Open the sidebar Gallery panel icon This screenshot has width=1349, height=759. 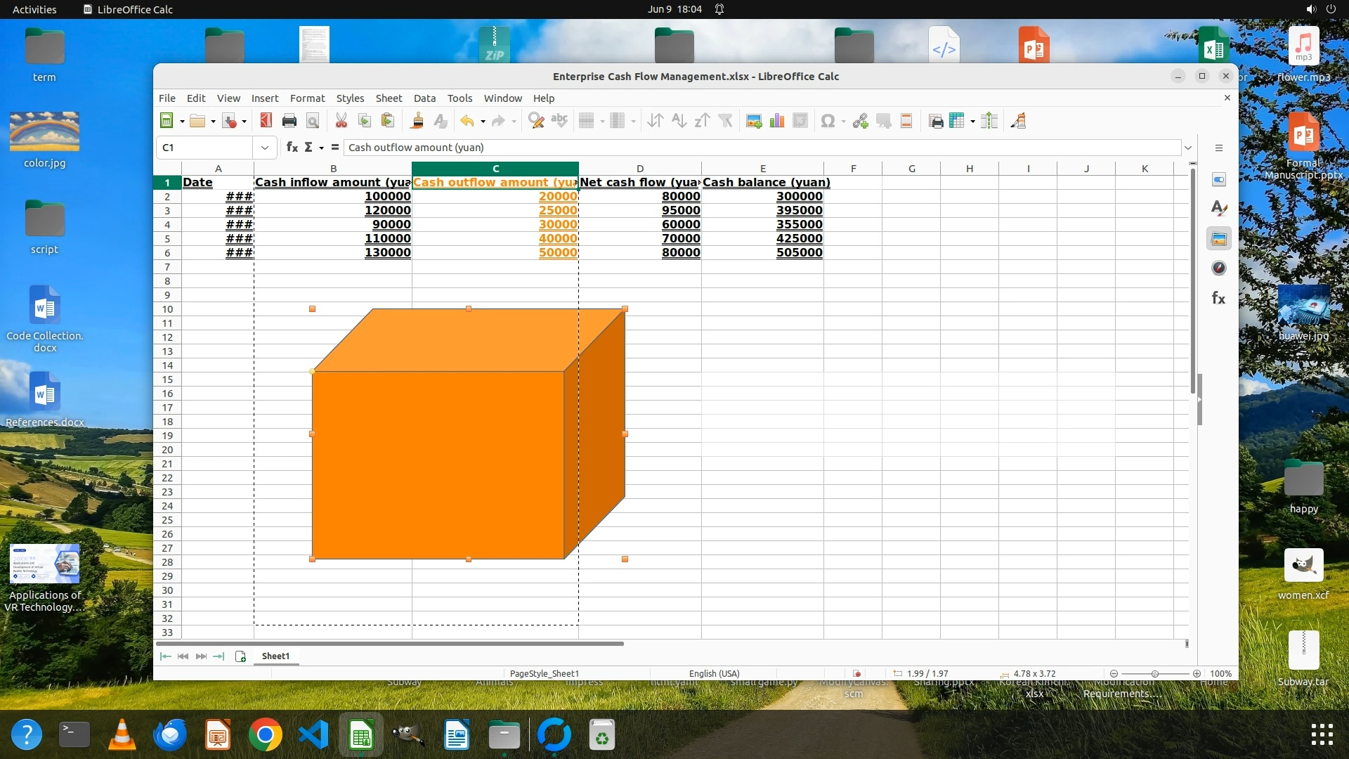pos(1219,239)
